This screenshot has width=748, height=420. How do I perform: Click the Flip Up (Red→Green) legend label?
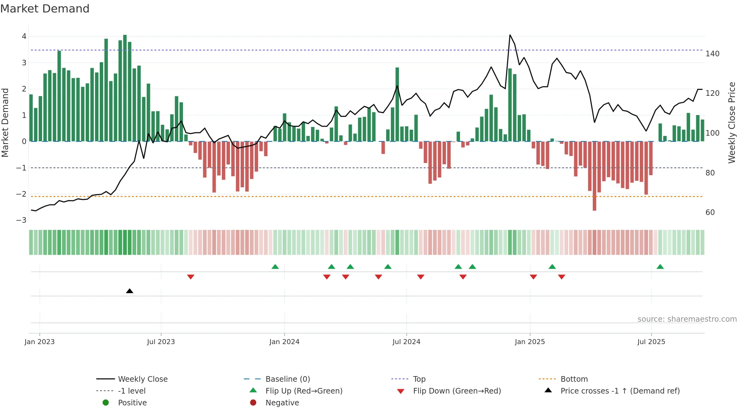304,391
